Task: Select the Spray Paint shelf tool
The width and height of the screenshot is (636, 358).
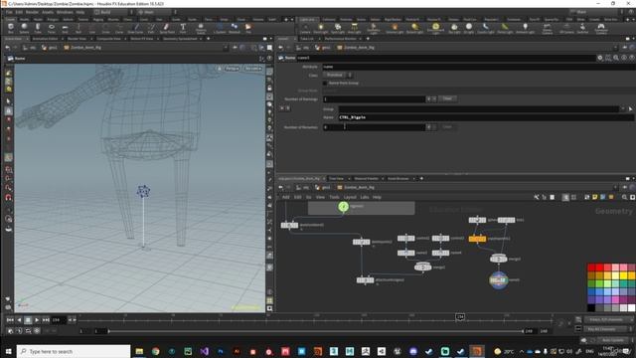Action: pos(167,28)
